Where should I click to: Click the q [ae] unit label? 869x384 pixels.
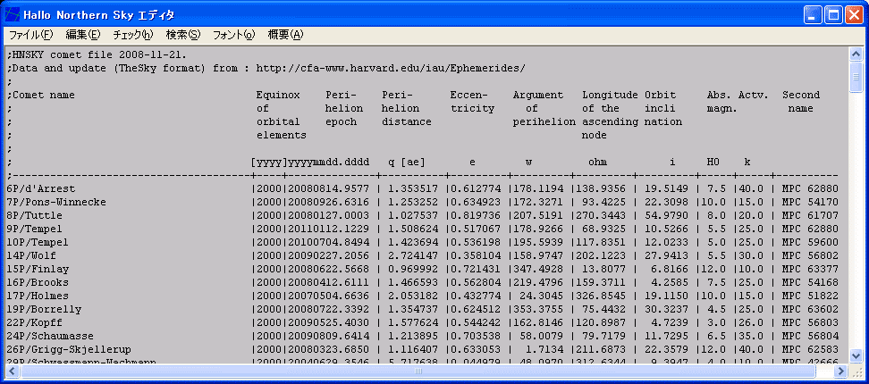tap(406, 162)
